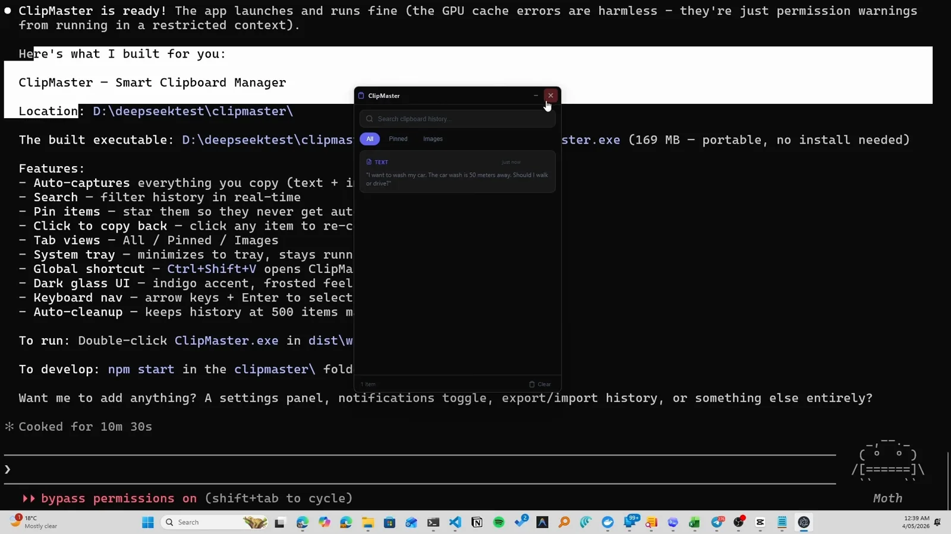Click the clock showing 12:39 AM

coord(915,522)
